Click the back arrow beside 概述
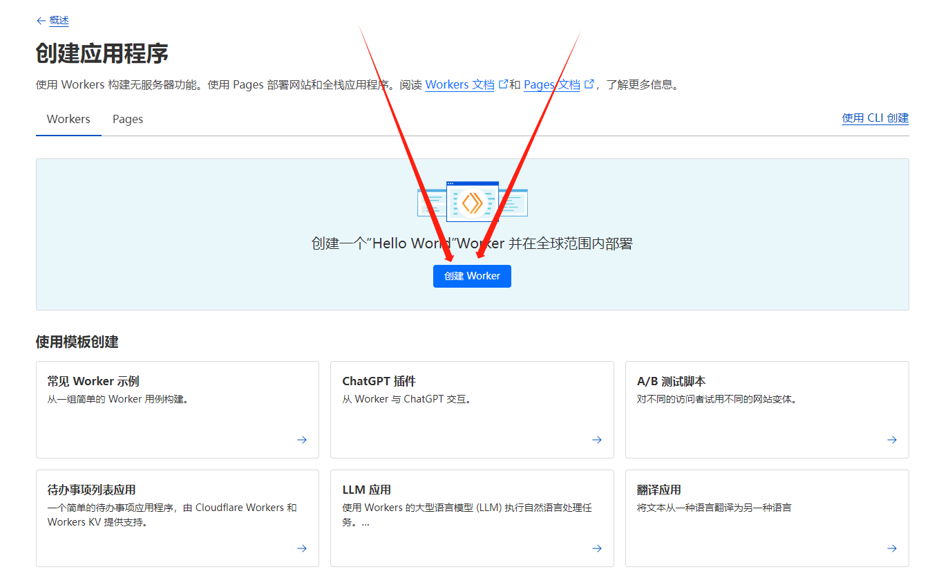 click(41, 21)
